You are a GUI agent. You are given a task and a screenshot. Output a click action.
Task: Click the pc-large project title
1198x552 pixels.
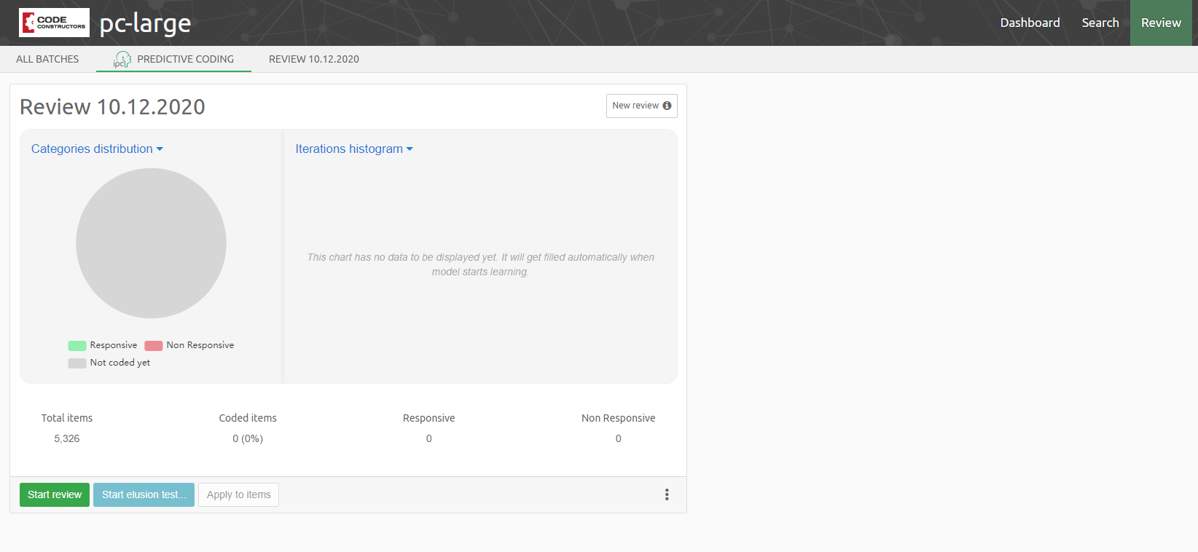pyautogui.click(x=145, y=23)
